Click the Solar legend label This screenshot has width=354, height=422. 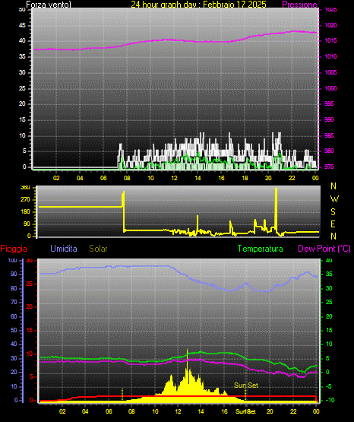tap(98, 249)
